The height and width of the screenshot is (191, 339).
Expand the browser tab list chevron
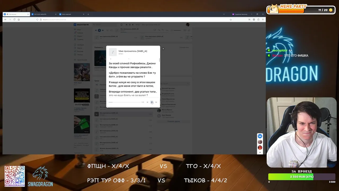[x=224, y=14]
